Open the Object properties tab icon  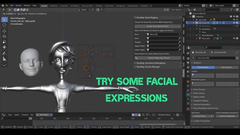[x=188, y=82]
